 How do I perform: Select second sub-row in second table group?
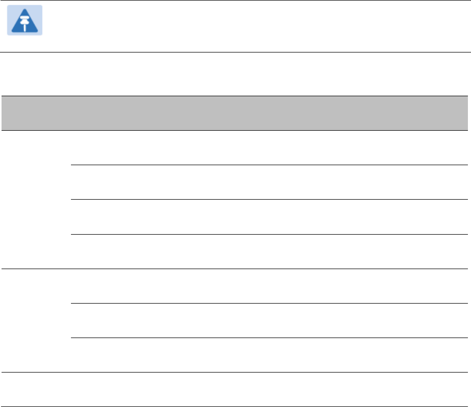pos(269,321)
